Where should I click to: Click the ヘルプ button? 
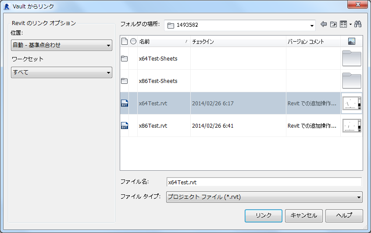(x=344, y=216)
